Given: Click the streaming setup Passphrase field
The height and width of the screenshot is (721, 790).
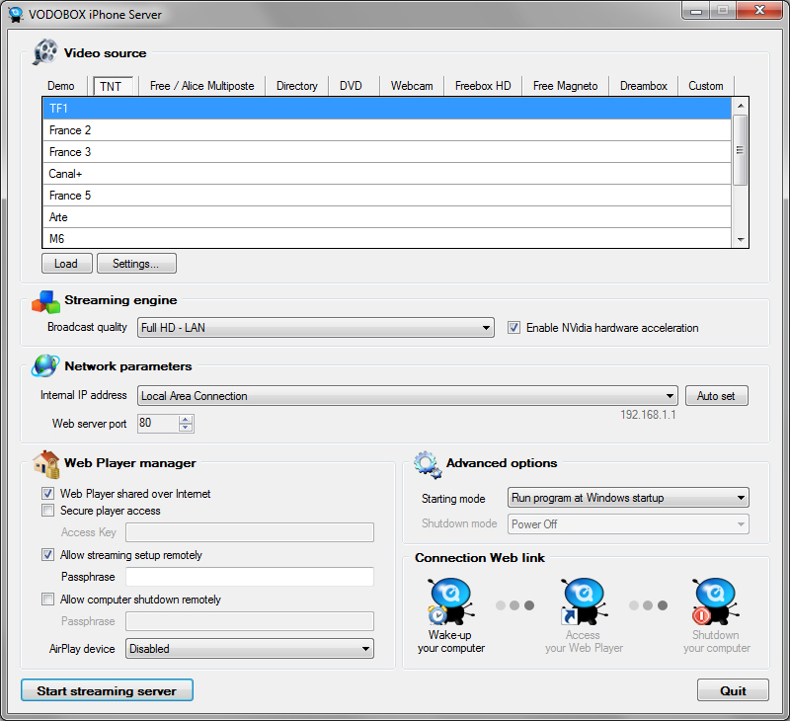Looking at the screenshot, I should pyautogui.click(x=250, y=577).
